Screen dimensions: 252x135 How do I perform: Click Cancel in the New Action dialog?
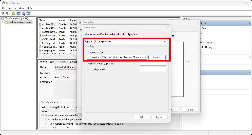pyautogui.click(x=159, y=117)
